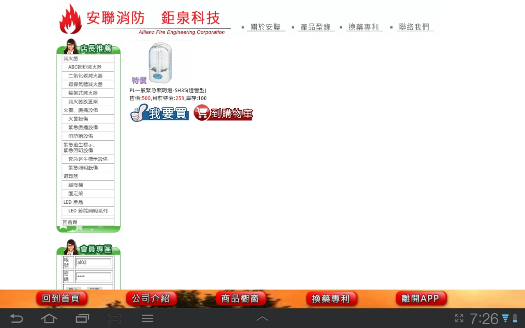Image resolution: width=525 pixels, height=328 pixels.
Task: Click the flame company logo
Action: coord(71,20)
